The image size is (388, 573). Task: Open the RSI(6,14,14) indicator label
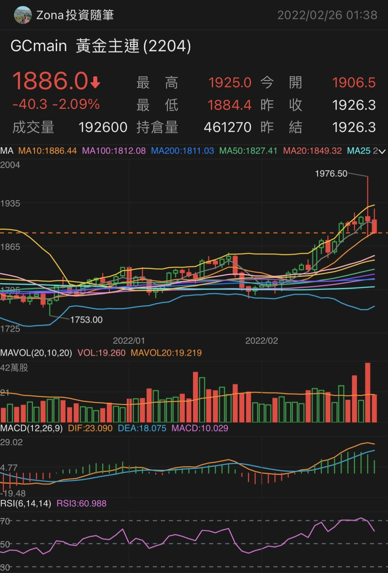point(26,504)
